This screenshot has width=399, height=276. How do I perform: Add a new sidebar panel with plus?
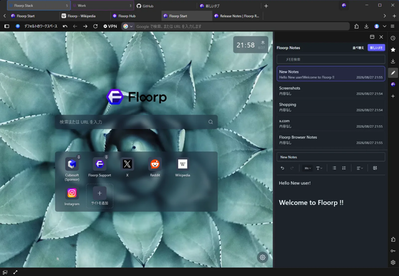click(393, 96)
